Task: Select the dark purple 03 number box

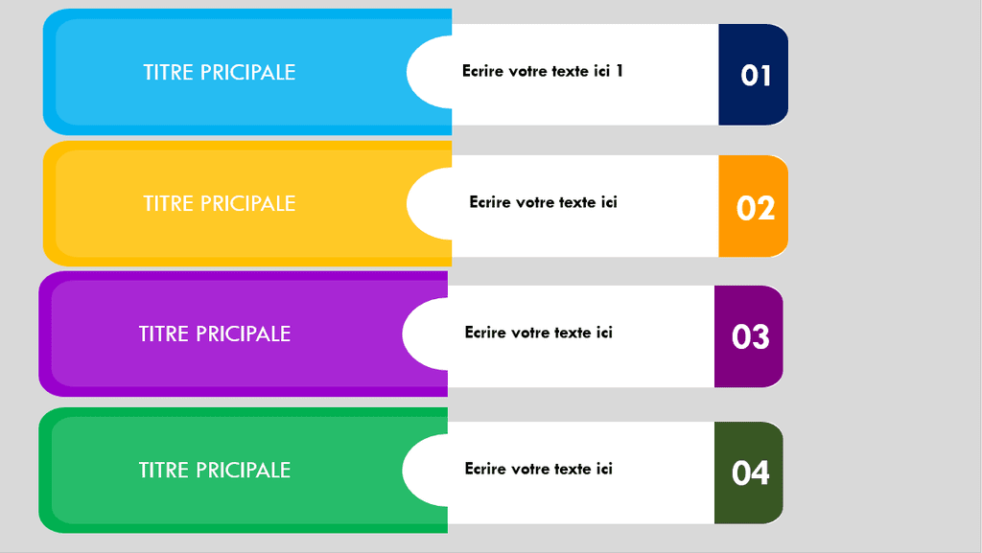Action: coord(749,336)
